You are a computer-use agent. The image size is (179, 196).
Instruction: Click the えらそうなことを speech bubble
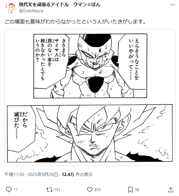coord(134,59)
